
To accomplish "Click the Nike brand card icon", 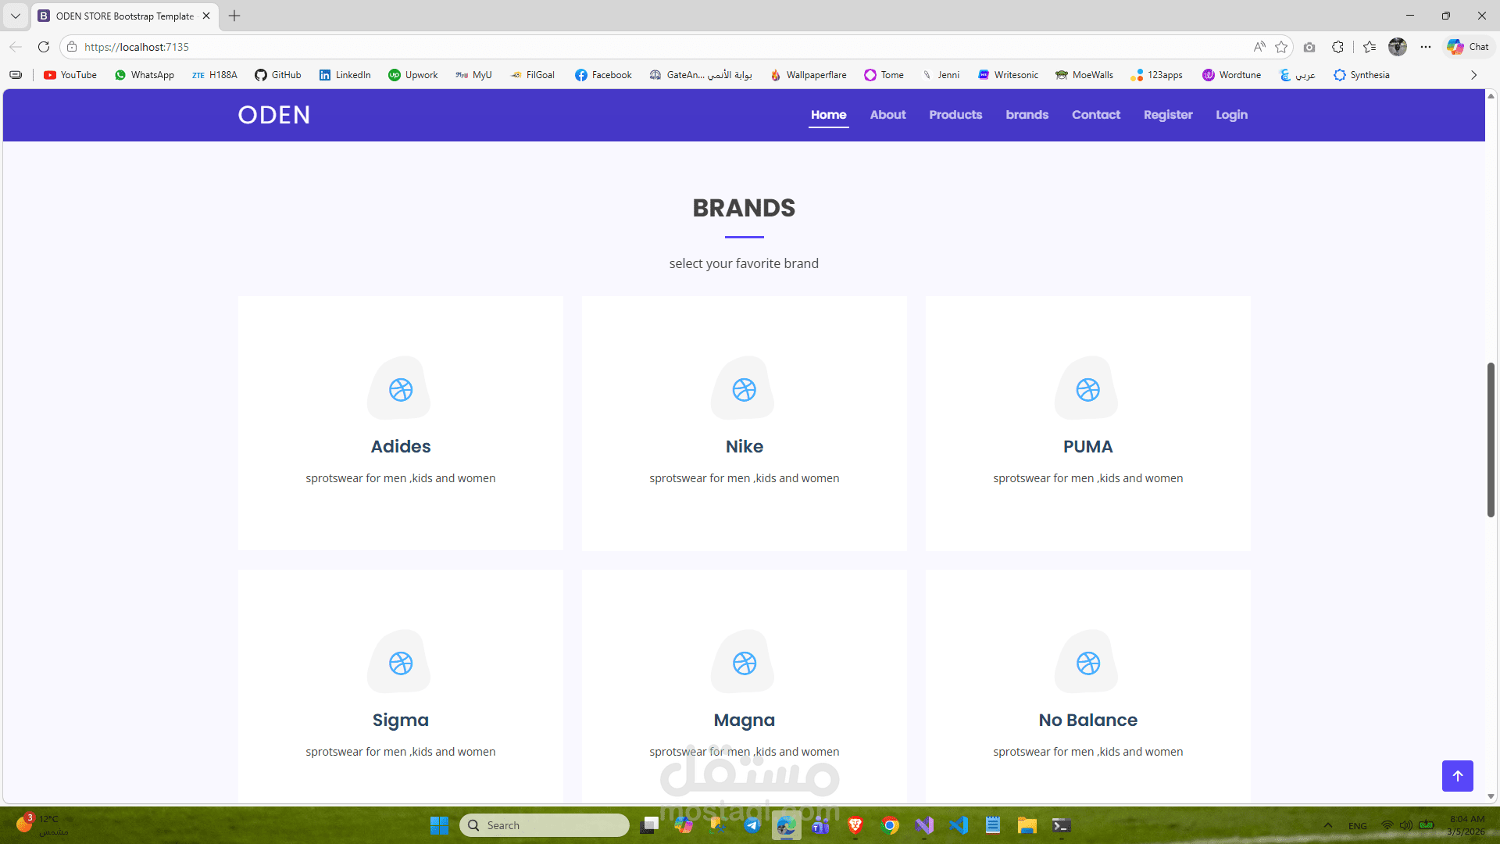I will click(x=744, y=389).
